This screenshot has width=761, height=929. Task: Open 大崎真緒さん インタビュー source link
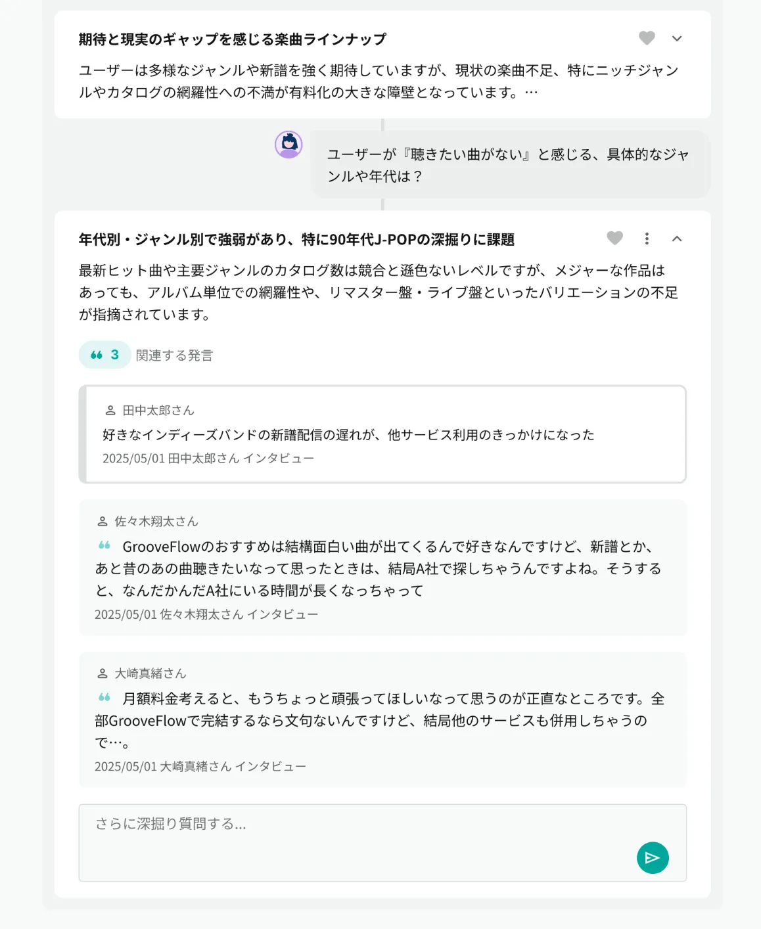coord(200,767)
